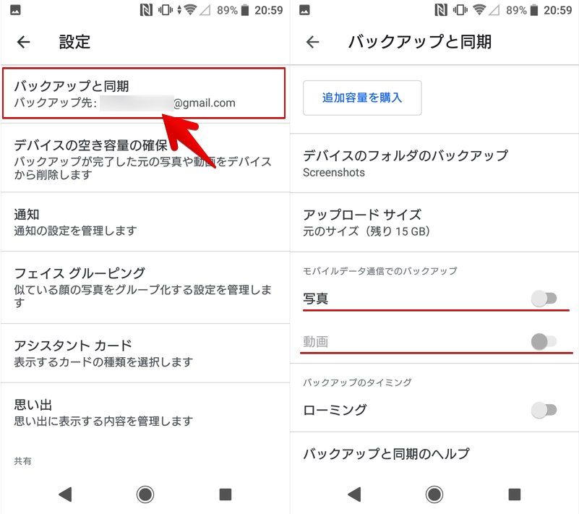Open アップロード サイズ option
This screenshot has width=579, height=514.
click(434, 222)
